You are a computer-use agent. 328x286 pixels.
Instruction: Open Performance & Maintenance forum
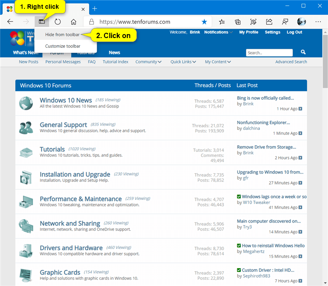click(x=80, y=199)
